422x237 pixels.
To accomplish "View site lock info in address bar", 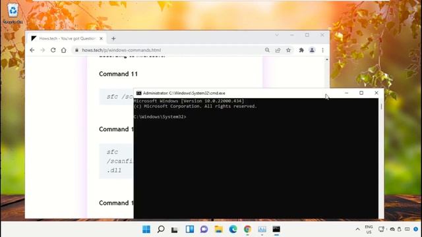I will tap(76, 50).
